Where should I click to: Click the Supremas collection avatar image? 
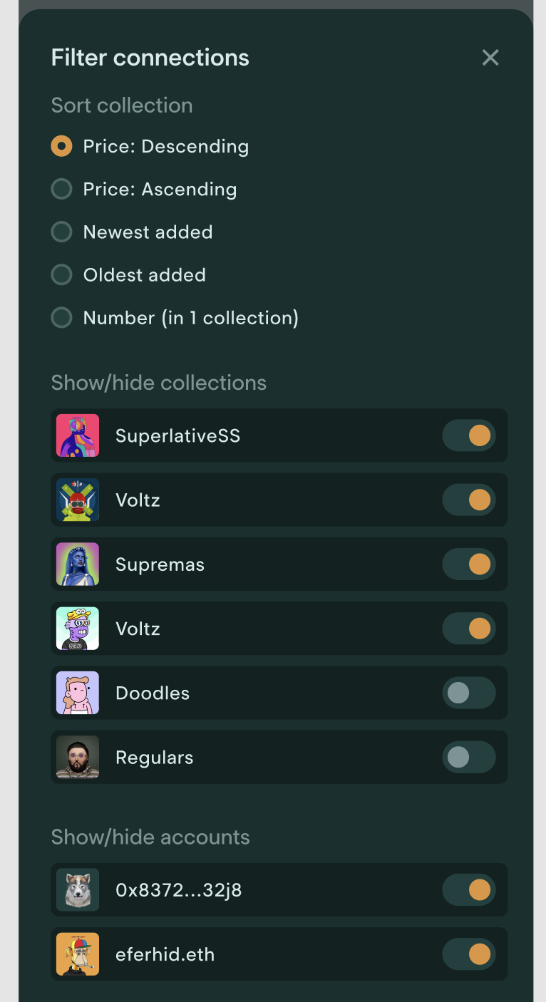77,564
